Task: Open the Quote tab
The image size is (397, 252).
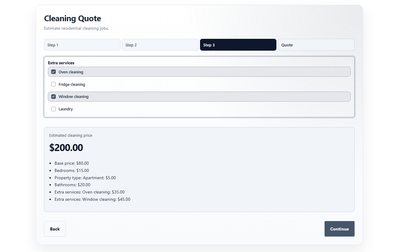Action: (x=316, y=45)
